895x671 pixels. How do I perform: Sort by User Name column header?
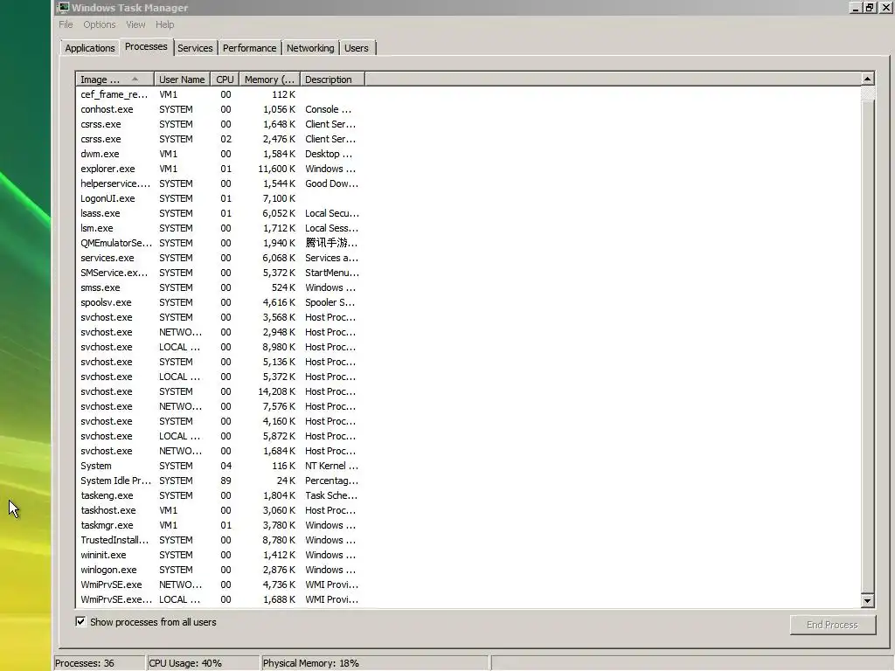[x=182, y=80]
